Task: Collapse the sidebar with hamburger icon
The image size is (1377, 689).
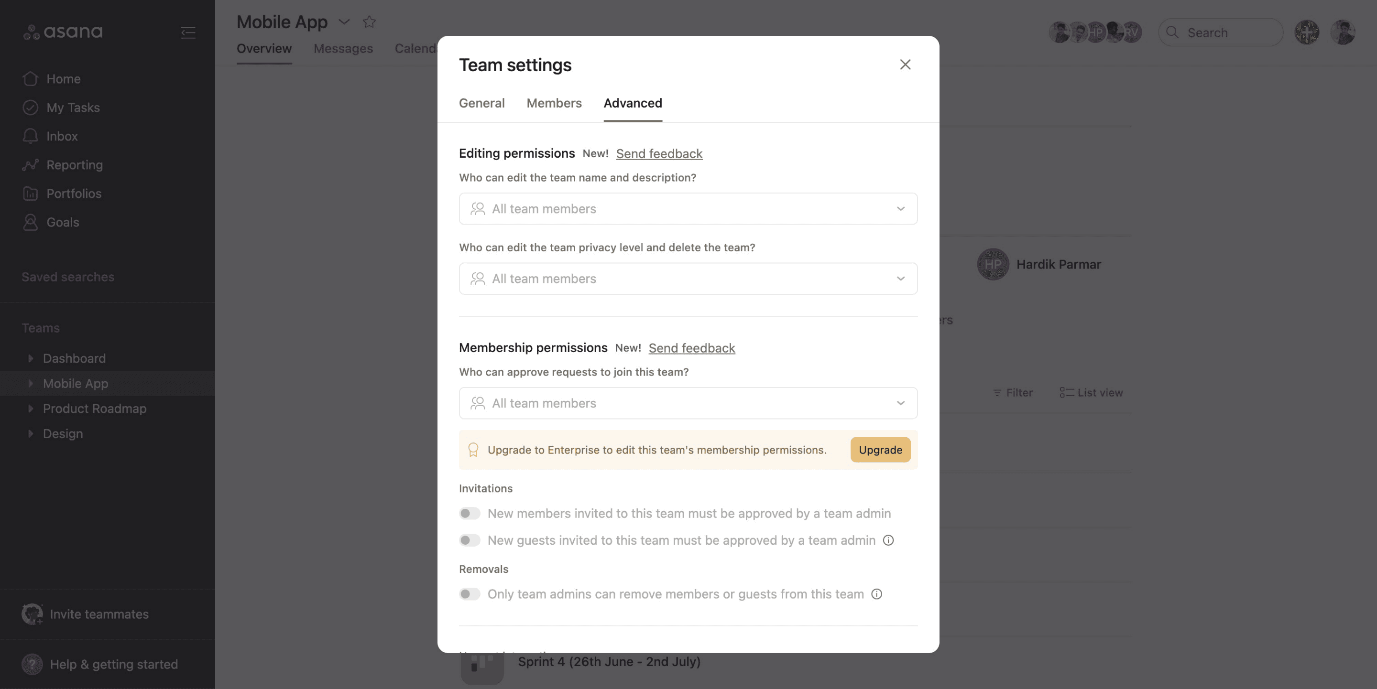Action: point(187,32)
